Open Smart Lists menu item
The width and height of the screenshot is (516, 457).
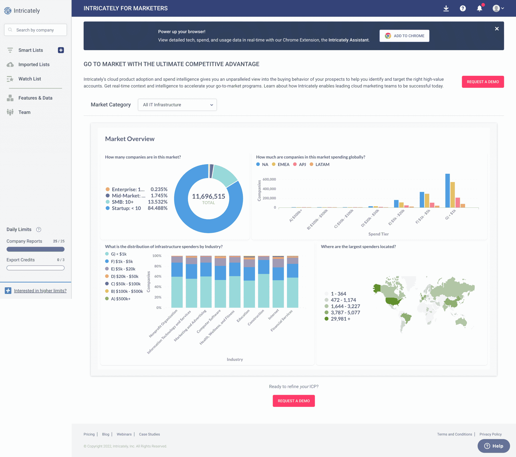click(31, 50)
